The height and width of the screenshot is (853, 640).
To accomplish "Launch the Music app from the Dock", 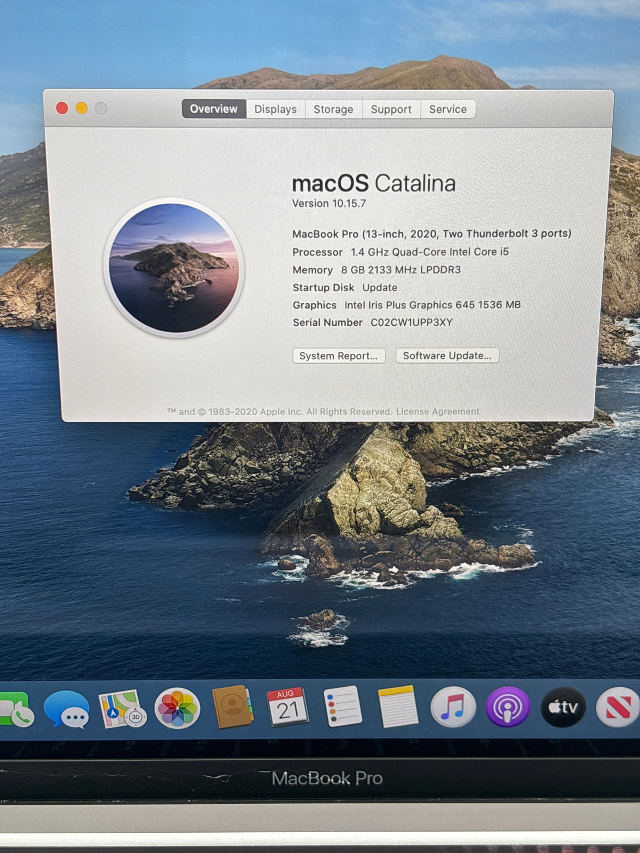I will click(453, 707).
